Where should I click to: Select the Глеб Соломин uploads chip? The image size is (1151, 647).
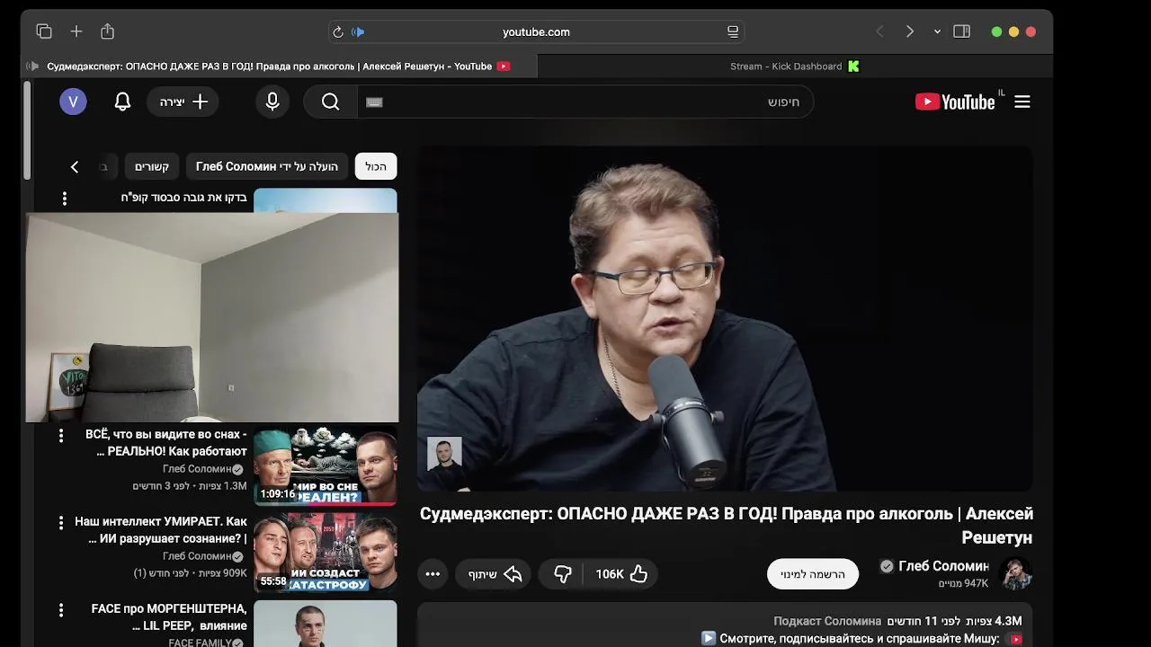[267, 166]
